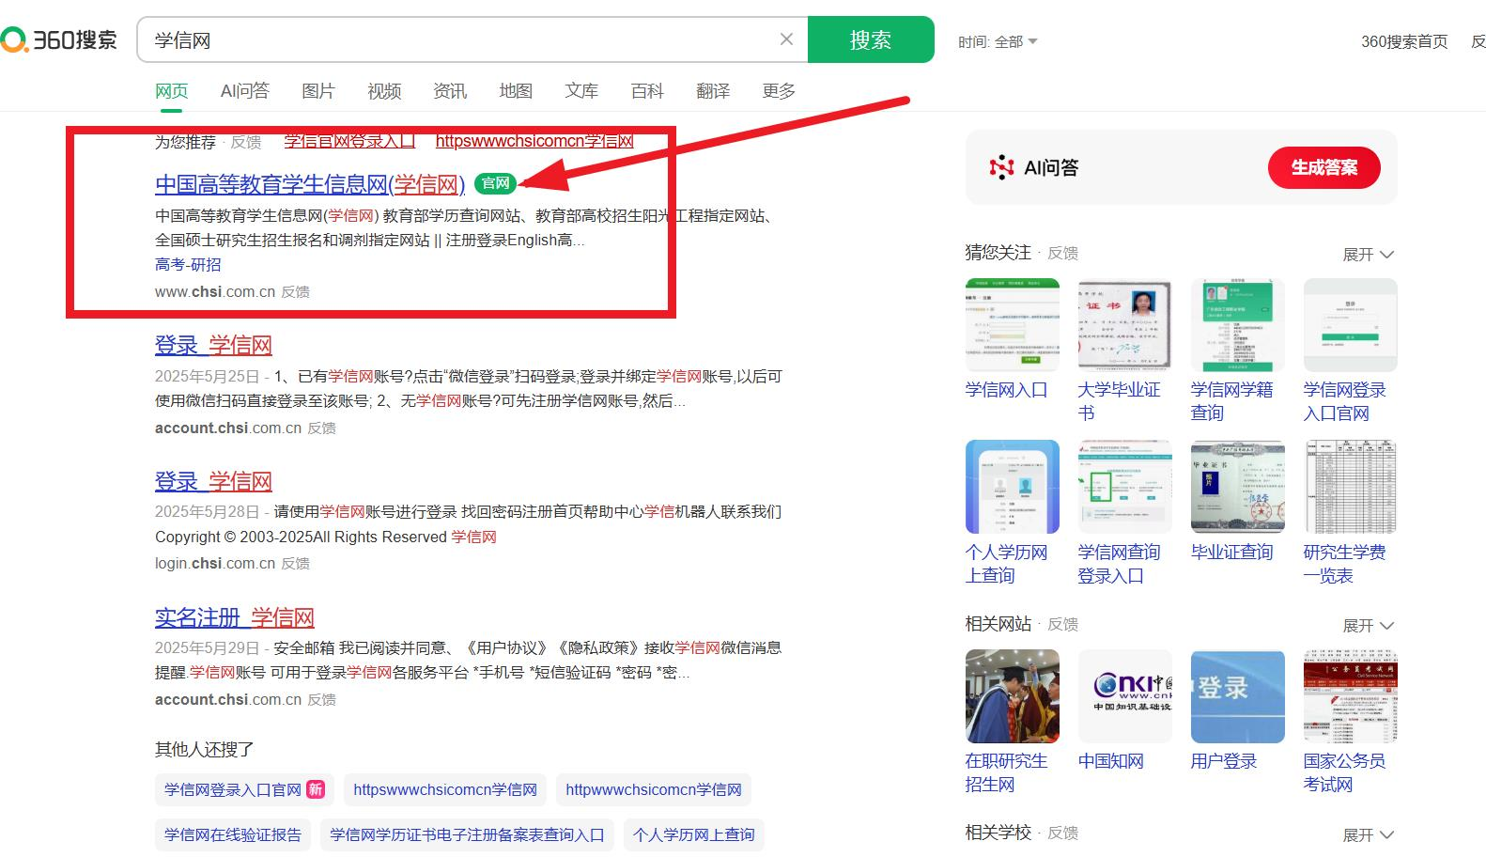Open the 国家公务员考试网 thumbnail
Viewport: 1486px width, 857px height.
(x=1351, y=696)
